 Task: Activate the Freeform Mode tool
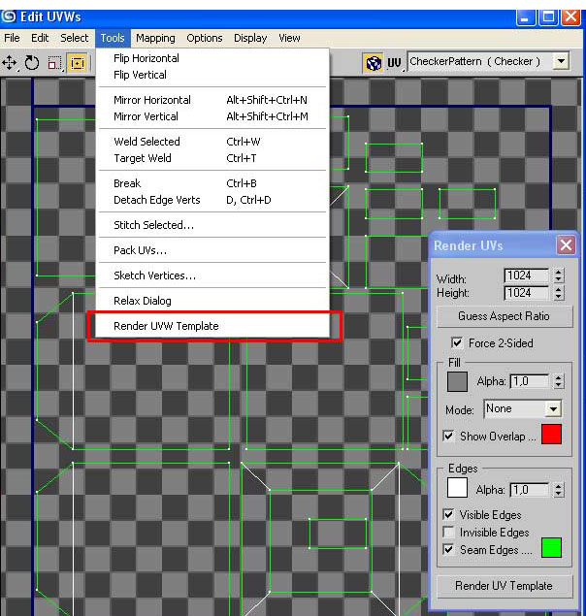tap(77, 63)
